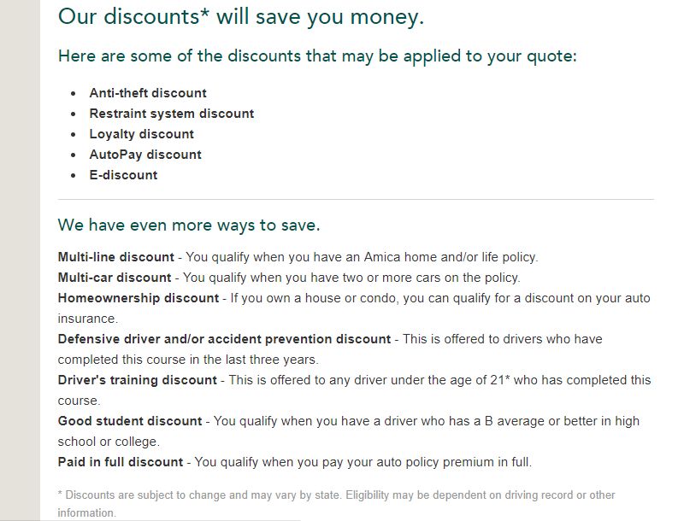Click the horizontal divider below E-discount
The width and height of the screenshot is (684, 521).
[x=356, y=199]
